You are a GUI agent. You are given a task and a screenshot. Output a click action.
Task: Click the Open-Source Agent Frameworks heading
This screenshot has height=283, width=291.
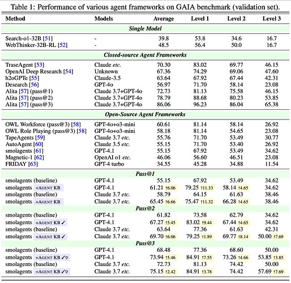click(x=145, y=114)
